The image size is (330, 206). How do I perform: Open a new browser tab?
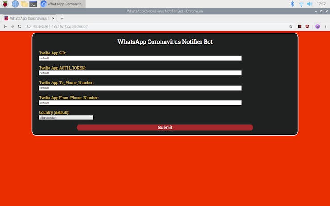pyautogui.click(x=62, y=18)
